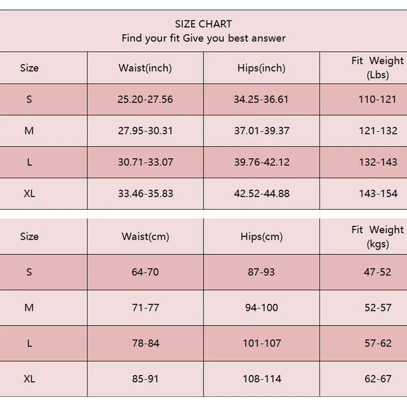Click the Hips(cm) column header

tap(261, 237)
